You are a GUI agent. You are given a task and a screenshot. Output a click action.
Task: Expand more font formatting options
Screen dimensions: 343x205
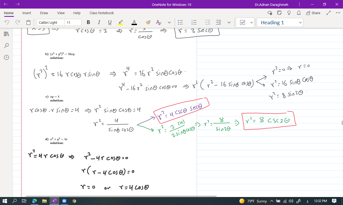click(169, 22)
